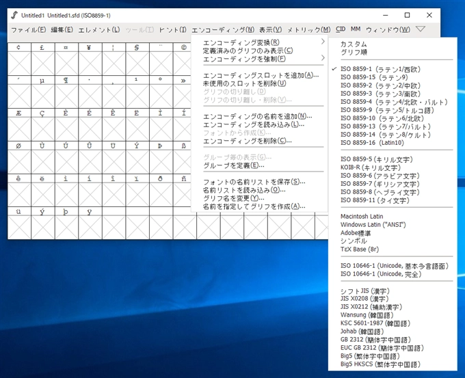Select the グリフ順 encoding
Screen dimensions: 465x378
click(393, 53)
